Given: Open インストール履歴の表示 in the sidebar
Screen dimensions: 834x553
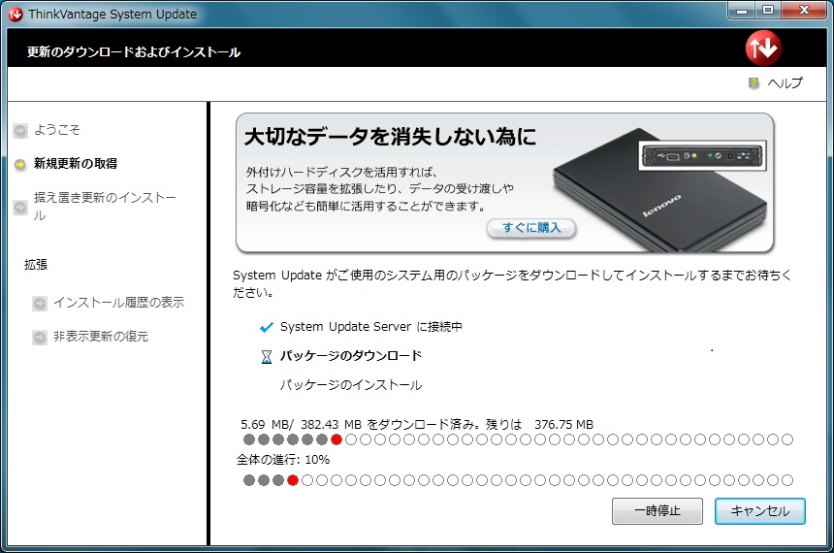Looking at the screenshot, I should tap(118, 303).
